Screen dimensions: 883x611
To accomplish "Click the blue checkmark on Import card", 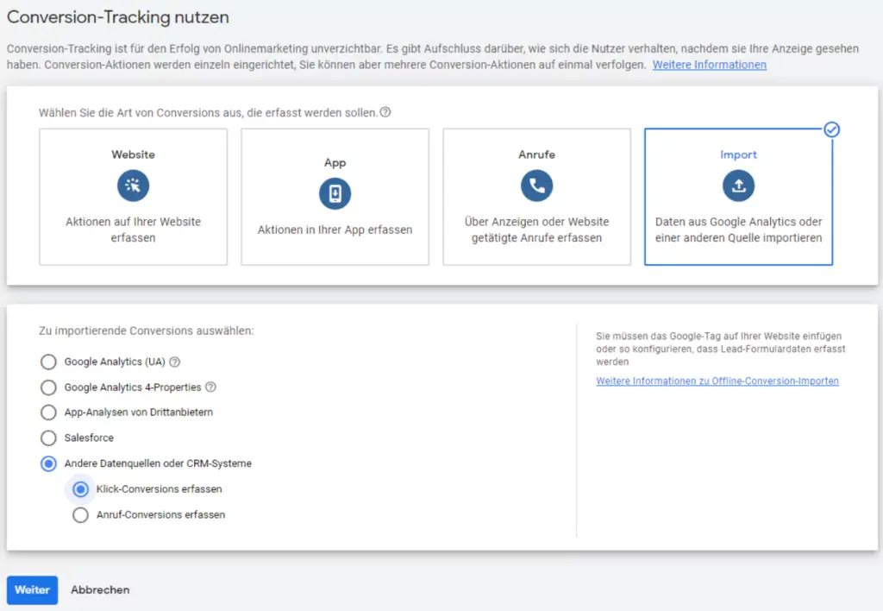I will [x=832, y=129].
